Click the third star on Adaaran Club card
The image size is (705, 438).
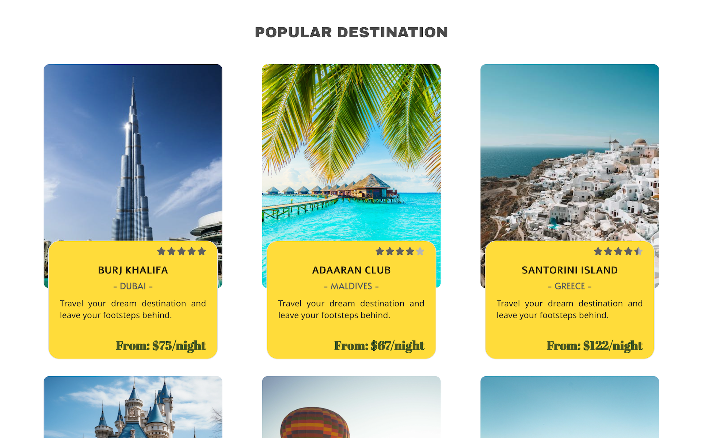click(400, 251)
